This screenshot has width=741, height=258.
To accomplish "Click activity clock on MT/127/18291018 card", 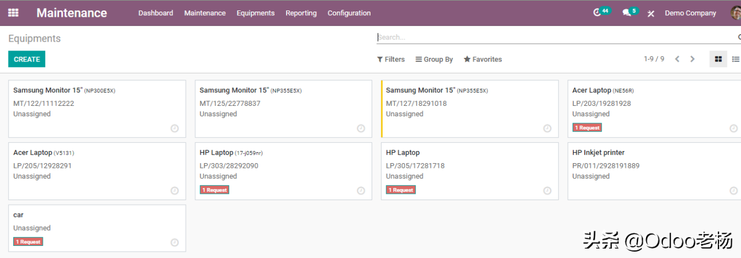I will 548,128.
